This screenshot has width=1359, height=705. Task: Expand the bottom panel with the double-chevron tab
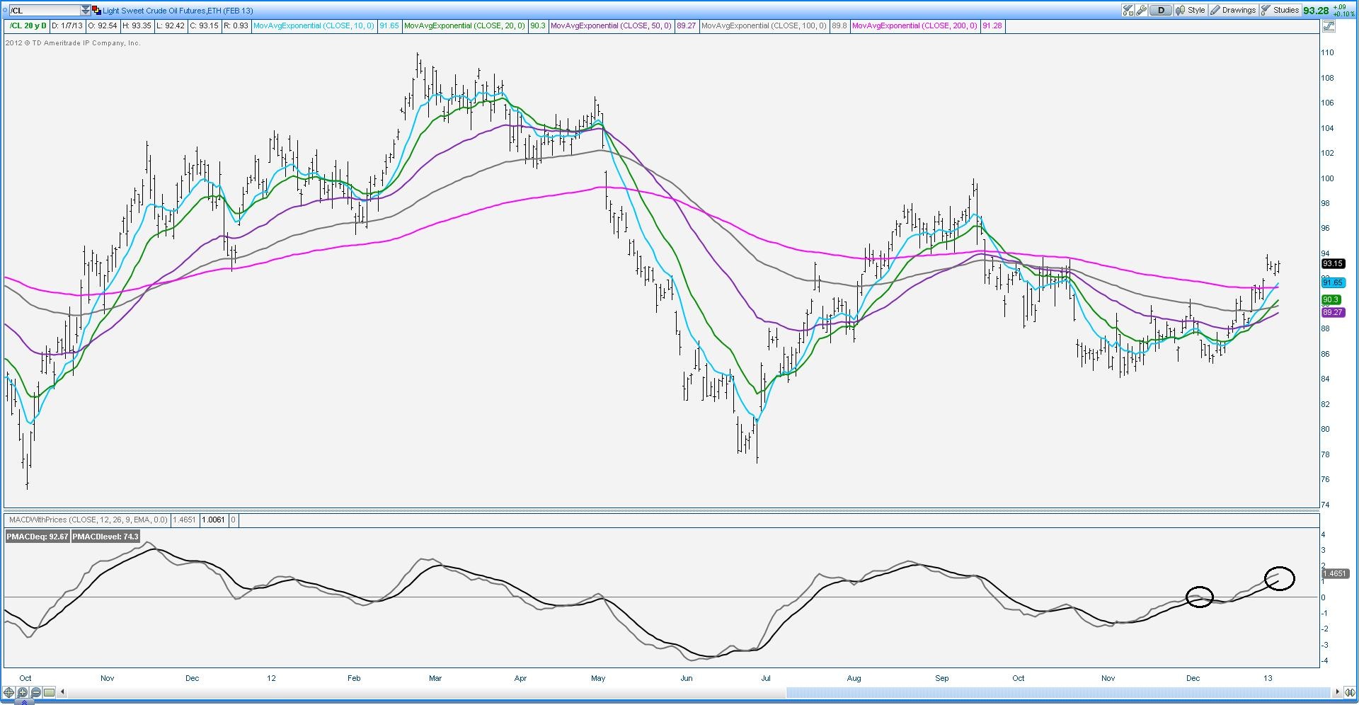coord(25,702)
